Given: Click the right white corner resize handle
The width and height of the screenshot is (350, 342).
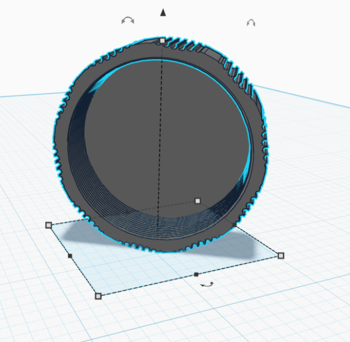Looking at the screenshot, I should click(281, 256).
